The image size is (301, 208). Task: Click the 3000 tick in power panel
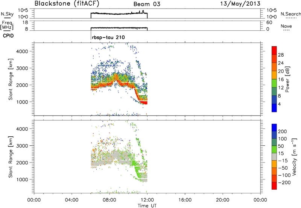click(22, 68)
